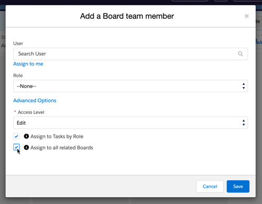
Task: Click the Access Level field label
Action: 31,112
